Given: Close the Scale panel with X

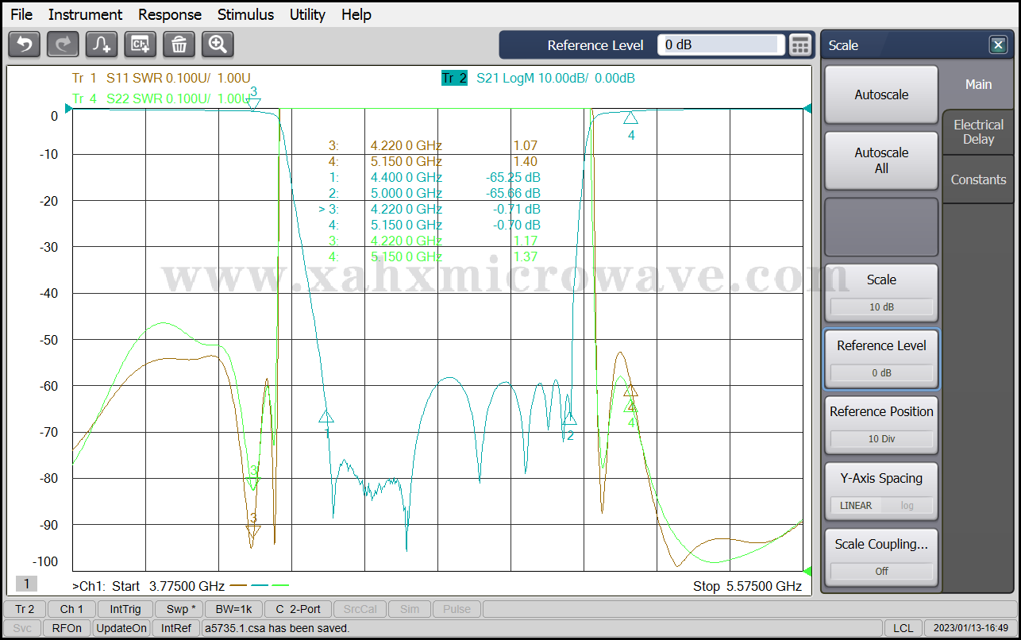Looking at the screenshot, I should point(998,45).
